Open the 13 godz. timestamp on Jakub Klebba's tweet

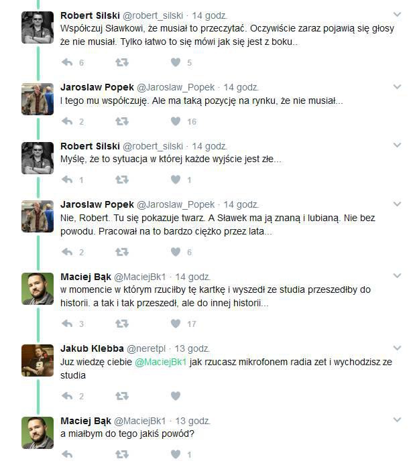click(x=192, y=348)
